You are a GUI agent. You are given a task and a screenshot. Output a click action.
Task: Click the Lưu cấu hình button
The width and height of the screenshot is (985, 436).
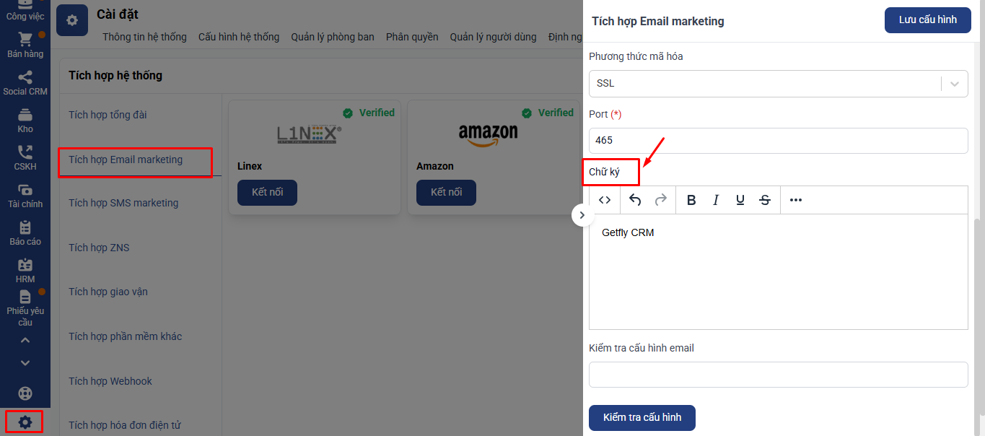tap(927, 20)
